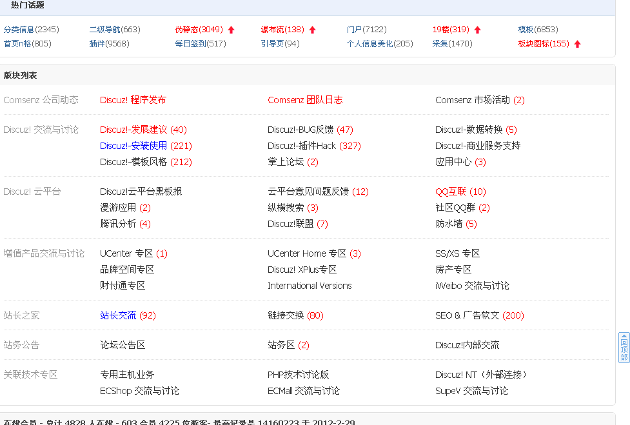Open International Versions forum
630x425 pixels.
[x=310, y=285]
